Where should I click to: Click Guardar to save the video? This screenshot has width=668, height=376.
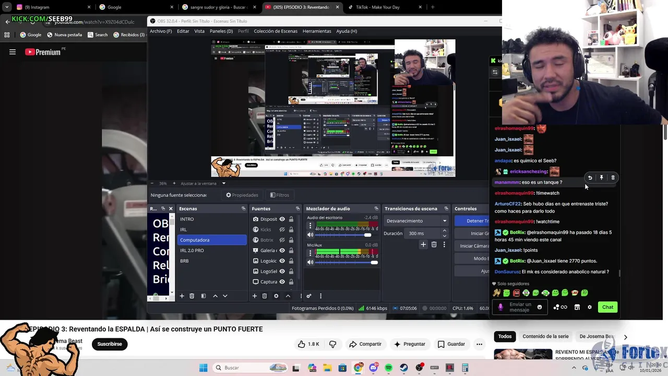[451, 344]
